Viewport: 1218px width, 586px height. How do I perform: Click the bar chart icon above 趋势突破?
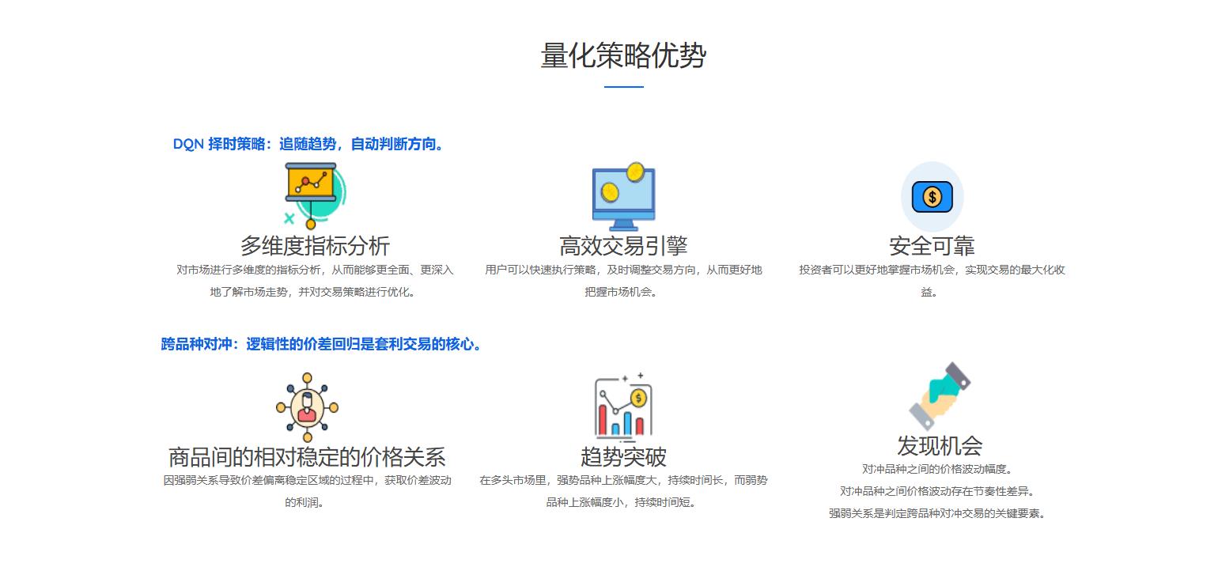tap(623, 407)
